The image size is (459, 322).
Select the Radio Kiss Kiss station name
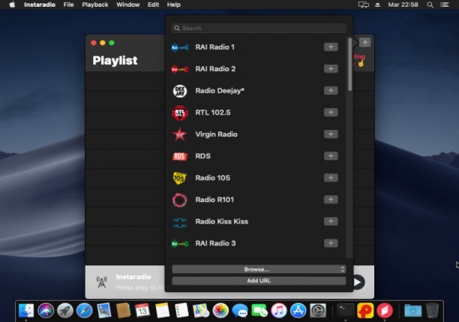coord(222,221)
